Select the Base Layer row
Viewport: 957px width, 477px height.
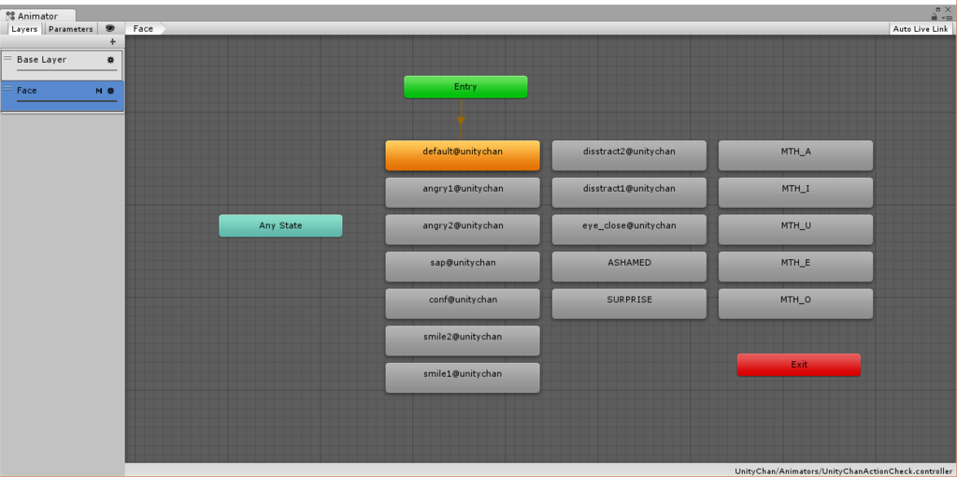click(62, 65)
